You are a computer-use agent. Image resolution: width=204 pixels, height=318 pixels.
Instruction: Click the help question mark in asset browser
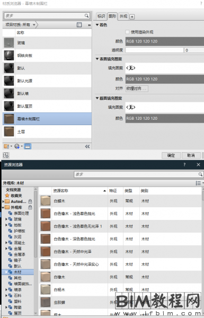(x=184, y=164)
